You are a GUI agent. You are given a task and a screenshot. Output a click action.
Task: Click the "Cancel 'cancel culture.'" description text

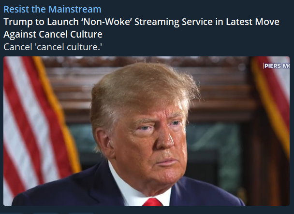53,47
